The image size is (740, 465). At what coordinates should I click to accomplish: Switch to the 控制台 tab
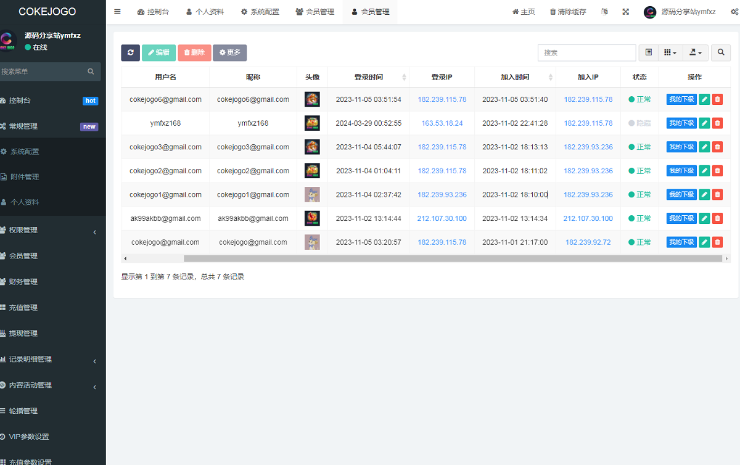(x=154, y=12)
